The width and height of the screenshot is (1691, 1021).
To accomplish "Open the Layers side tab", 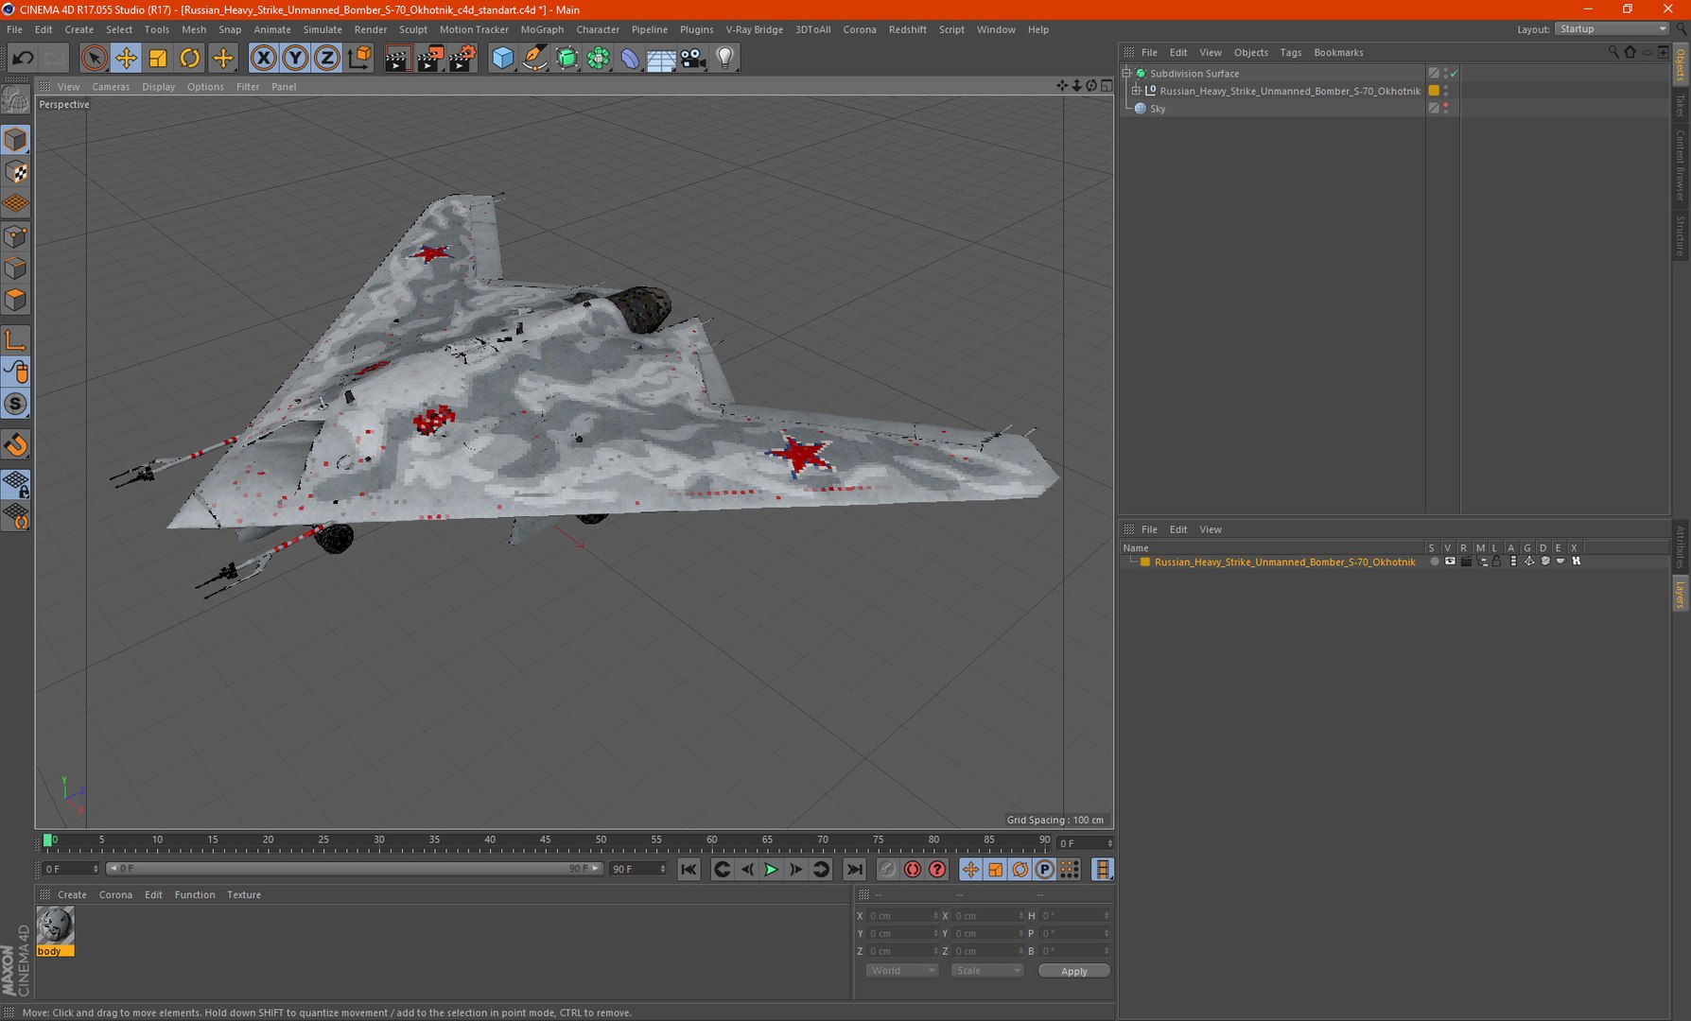I will point(1681,595).
